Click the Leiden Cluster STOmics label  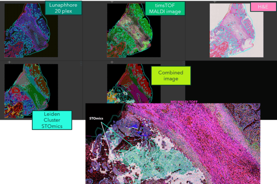(52, 120)
